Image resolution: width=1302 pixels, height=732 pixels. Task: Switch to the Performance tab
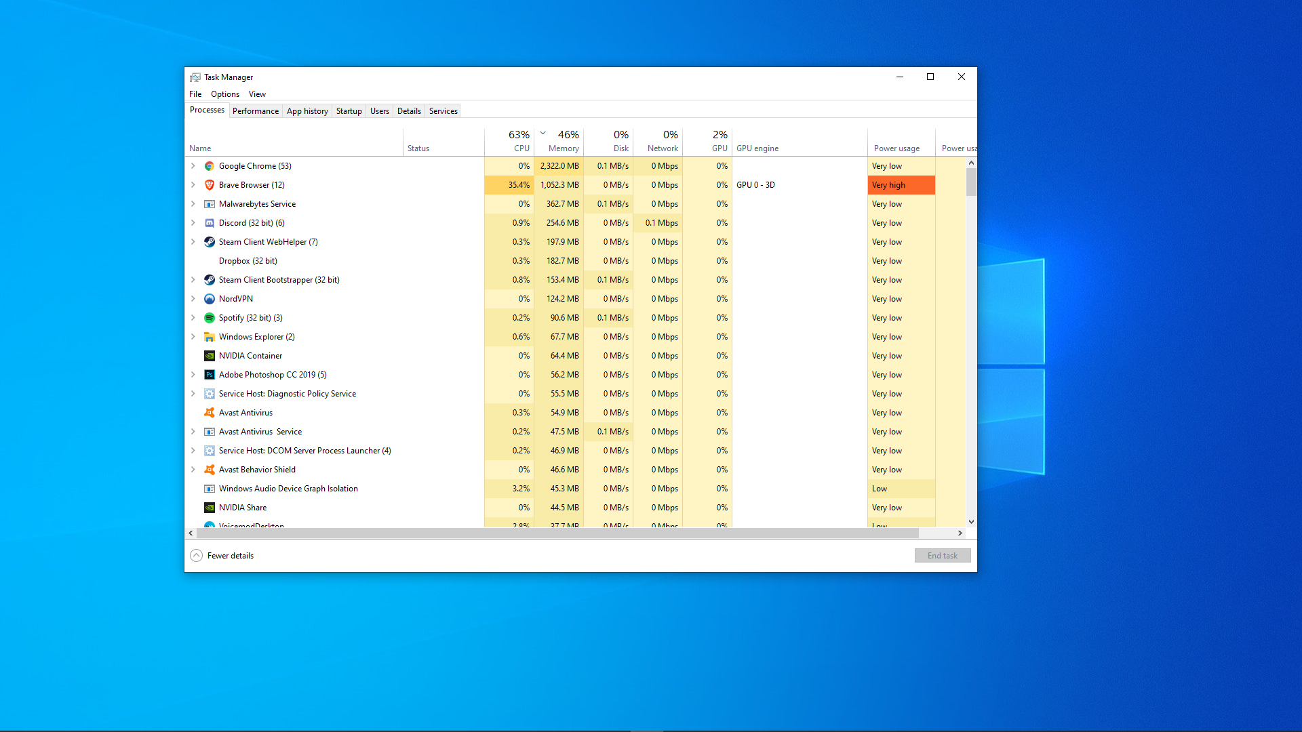tap(256, 111)
